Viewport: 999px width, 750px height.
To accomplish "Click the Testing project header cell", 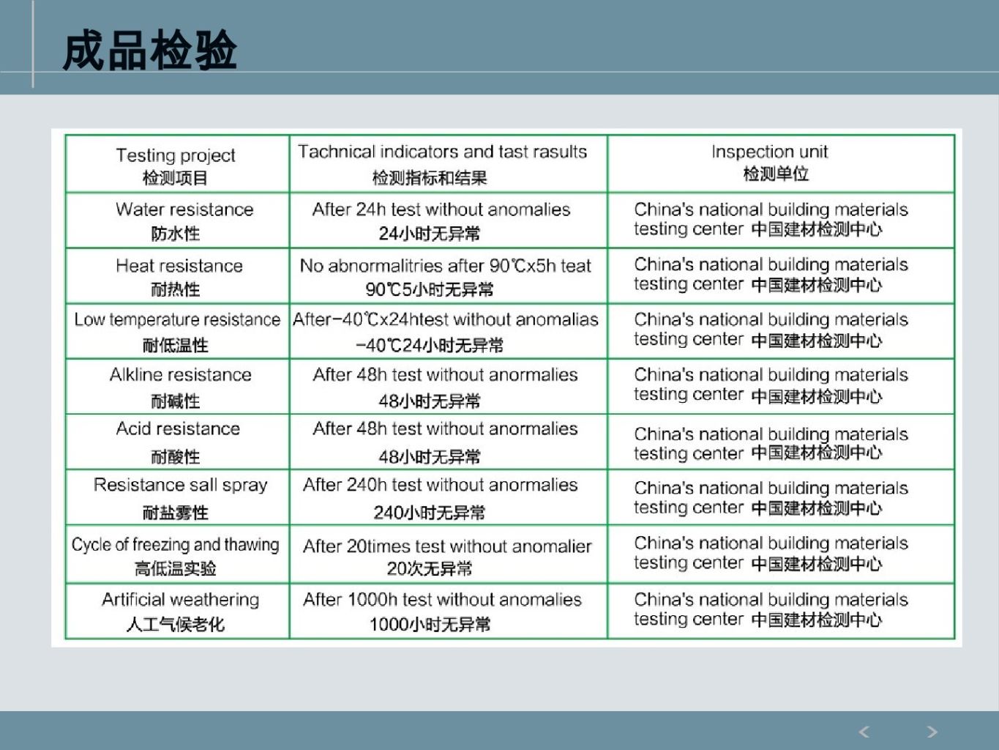I will click(x=176, y=165).
